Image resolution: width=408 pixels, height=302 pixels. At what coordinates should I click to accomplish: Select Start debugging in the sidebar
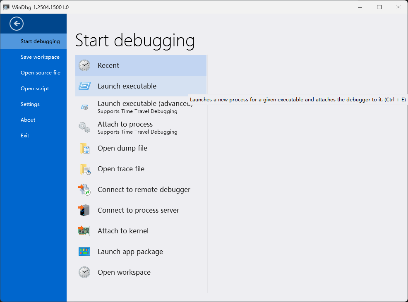pyautogui.click(x=33, y=41)
